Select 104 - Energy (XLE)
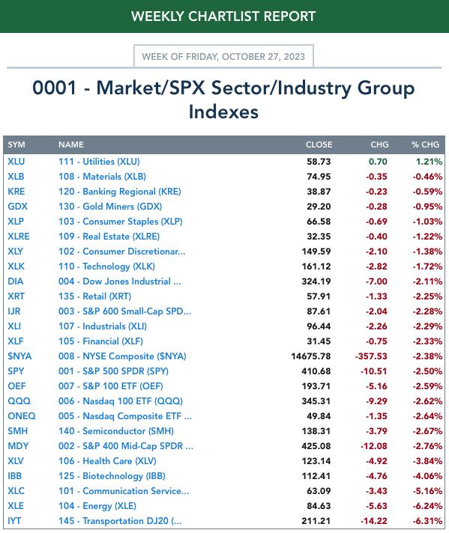This screenshot has width=449, height=533. [97, 505]
